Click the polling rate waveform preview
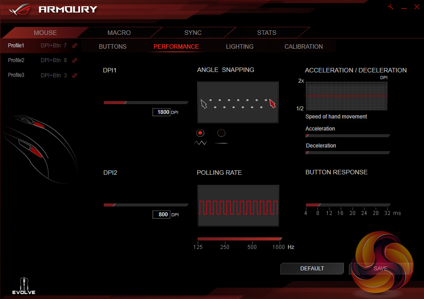 click(x=238, y=206)
